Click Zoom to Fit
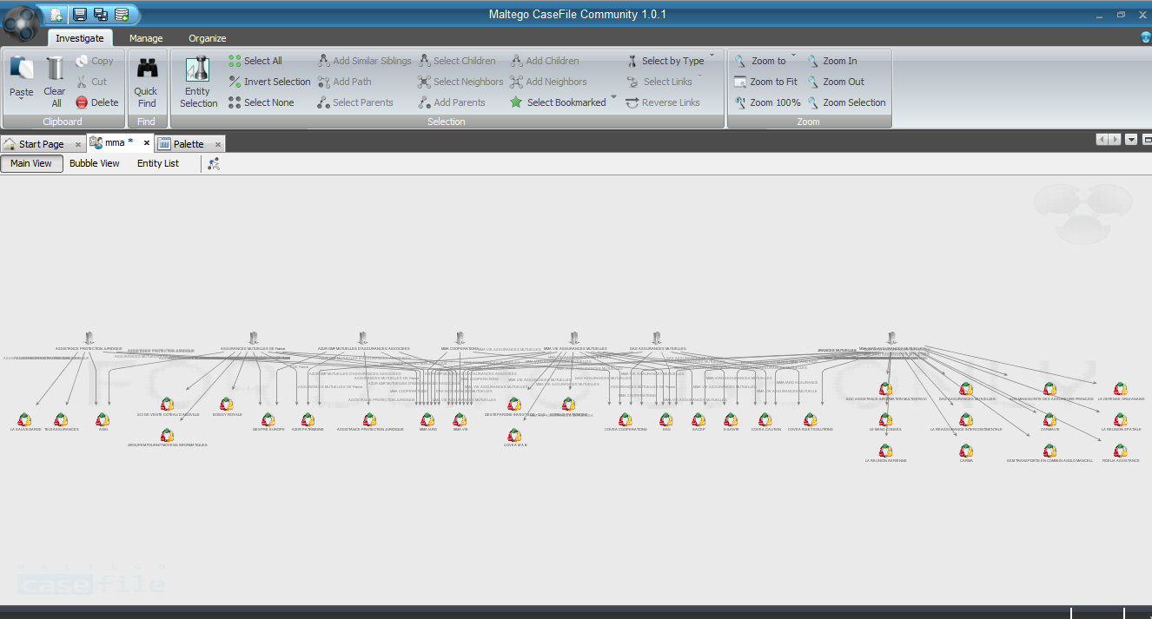Image resolution: width=1152 pixels, height=619 pixels. click(765, 82)
